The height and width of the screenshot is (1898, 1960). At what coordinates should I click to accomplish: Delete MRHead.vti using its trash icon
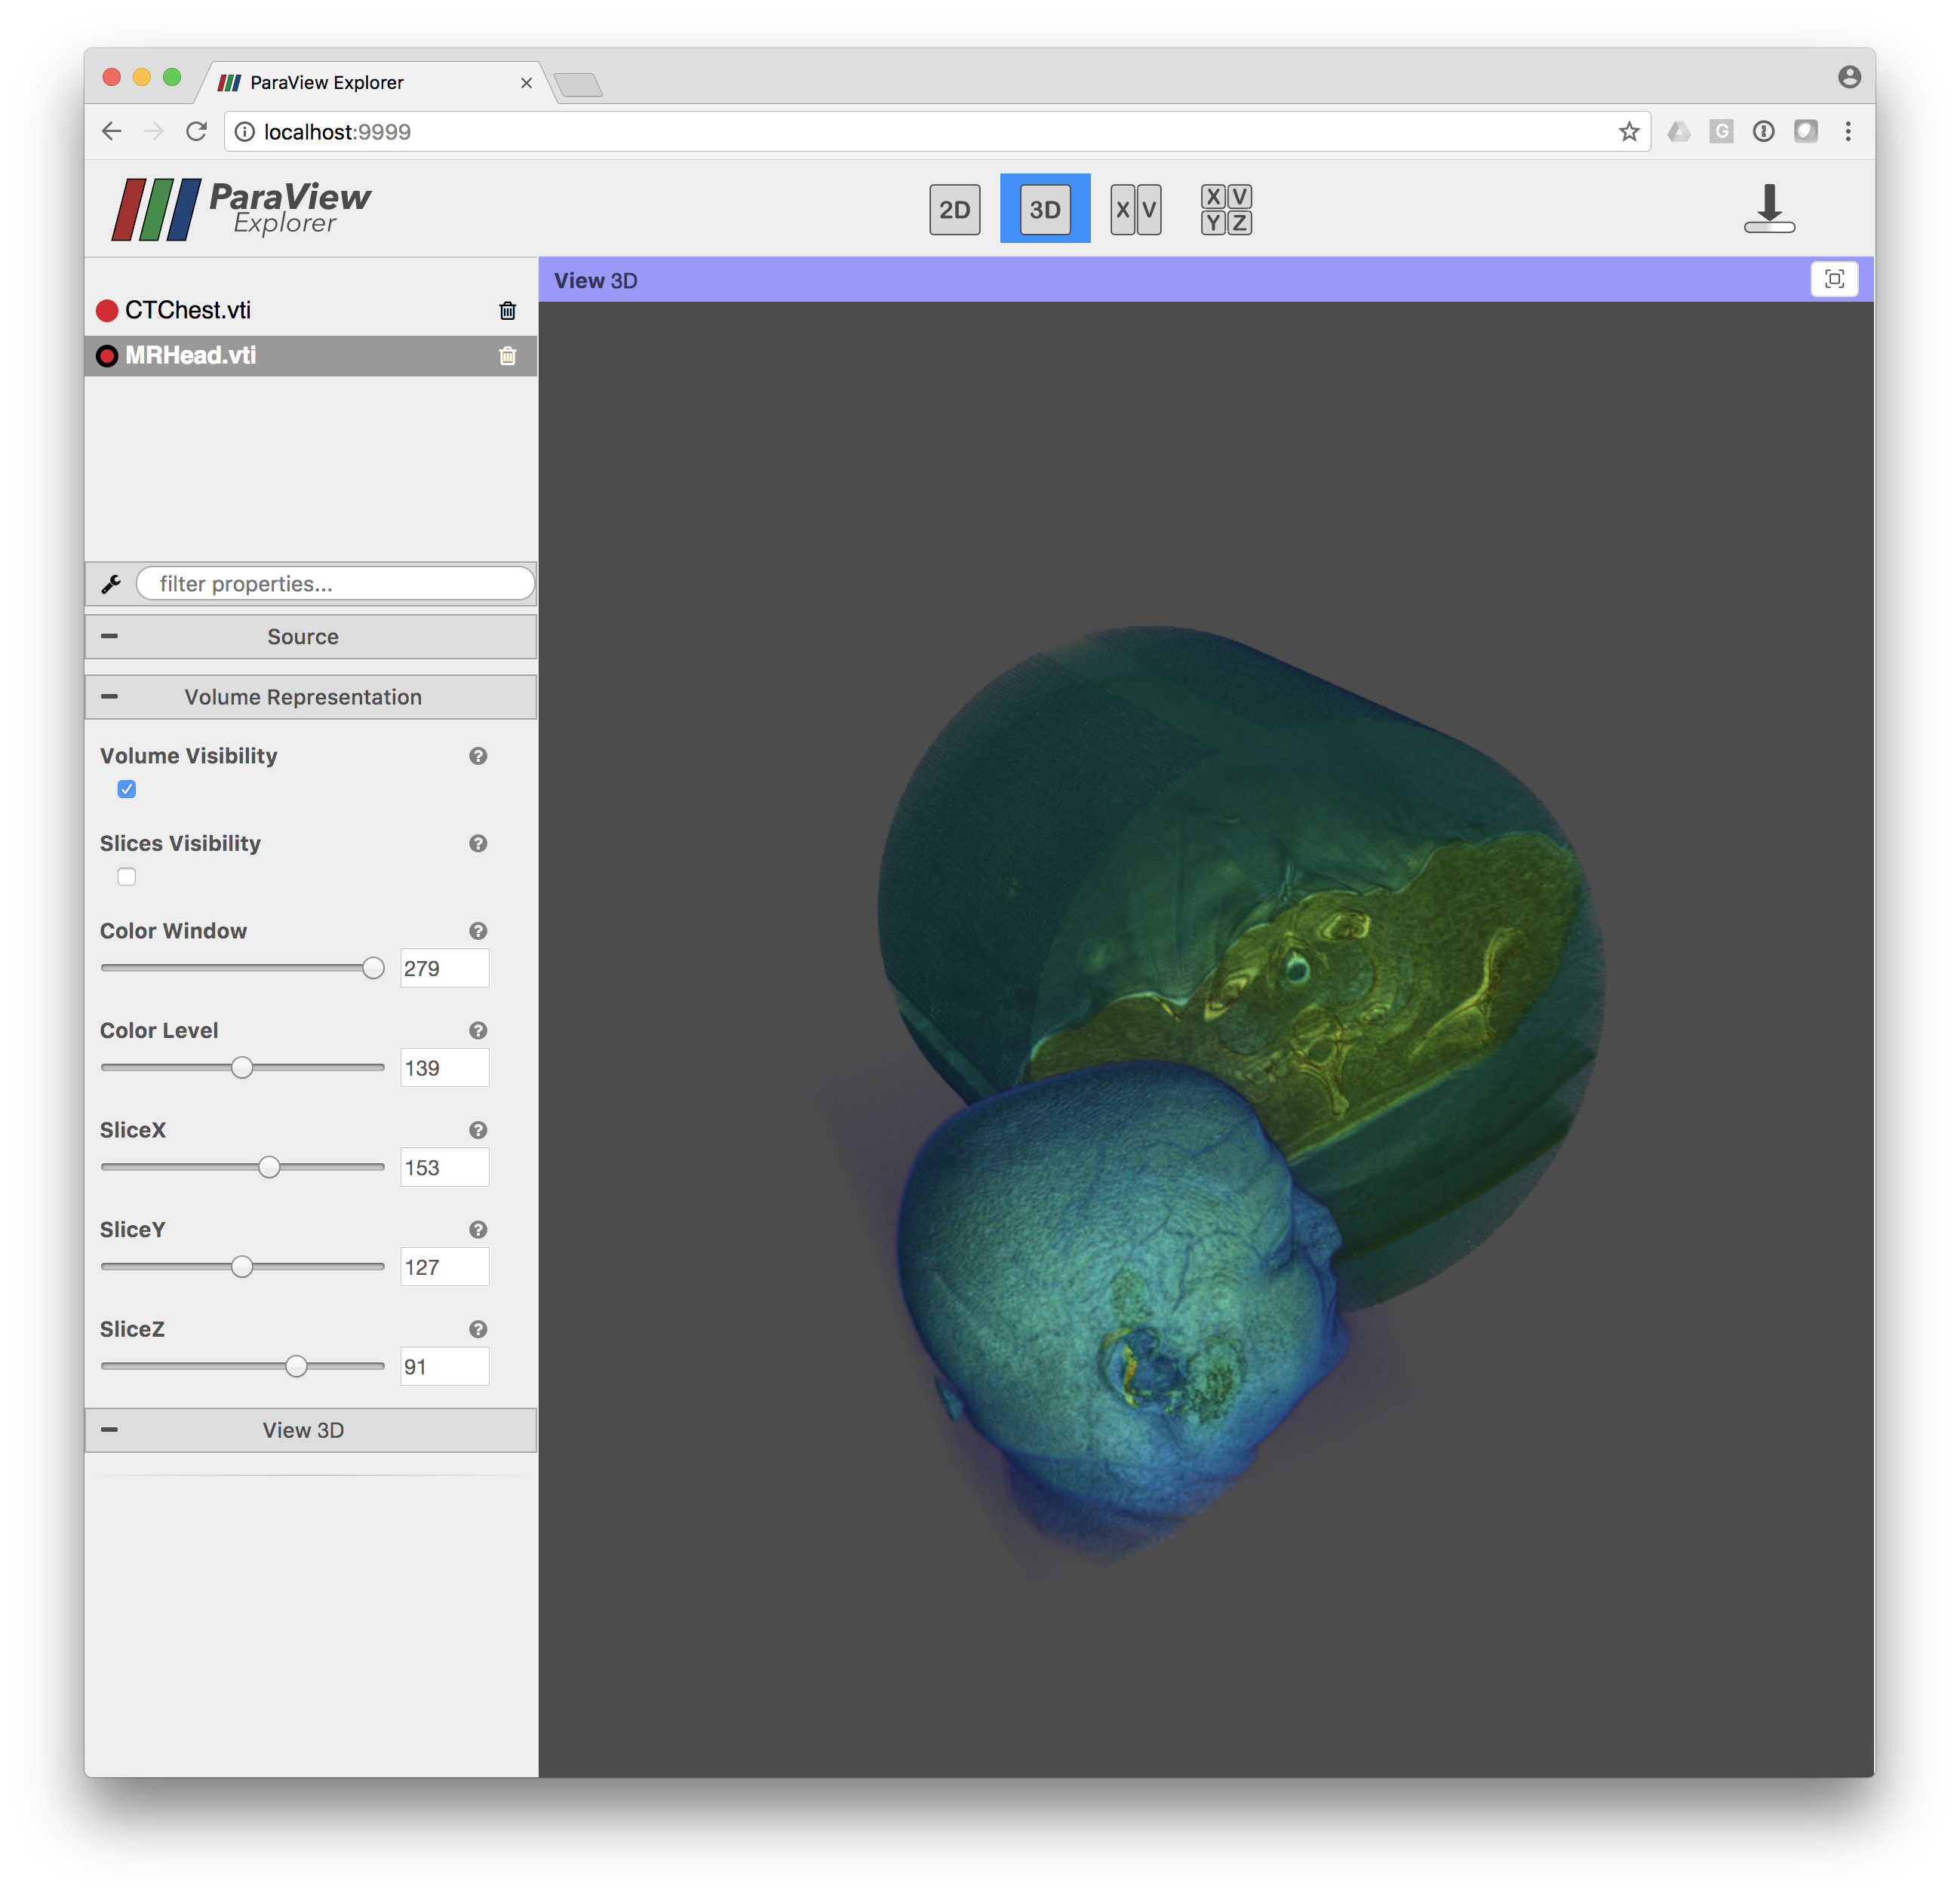[x=508, y=356]
